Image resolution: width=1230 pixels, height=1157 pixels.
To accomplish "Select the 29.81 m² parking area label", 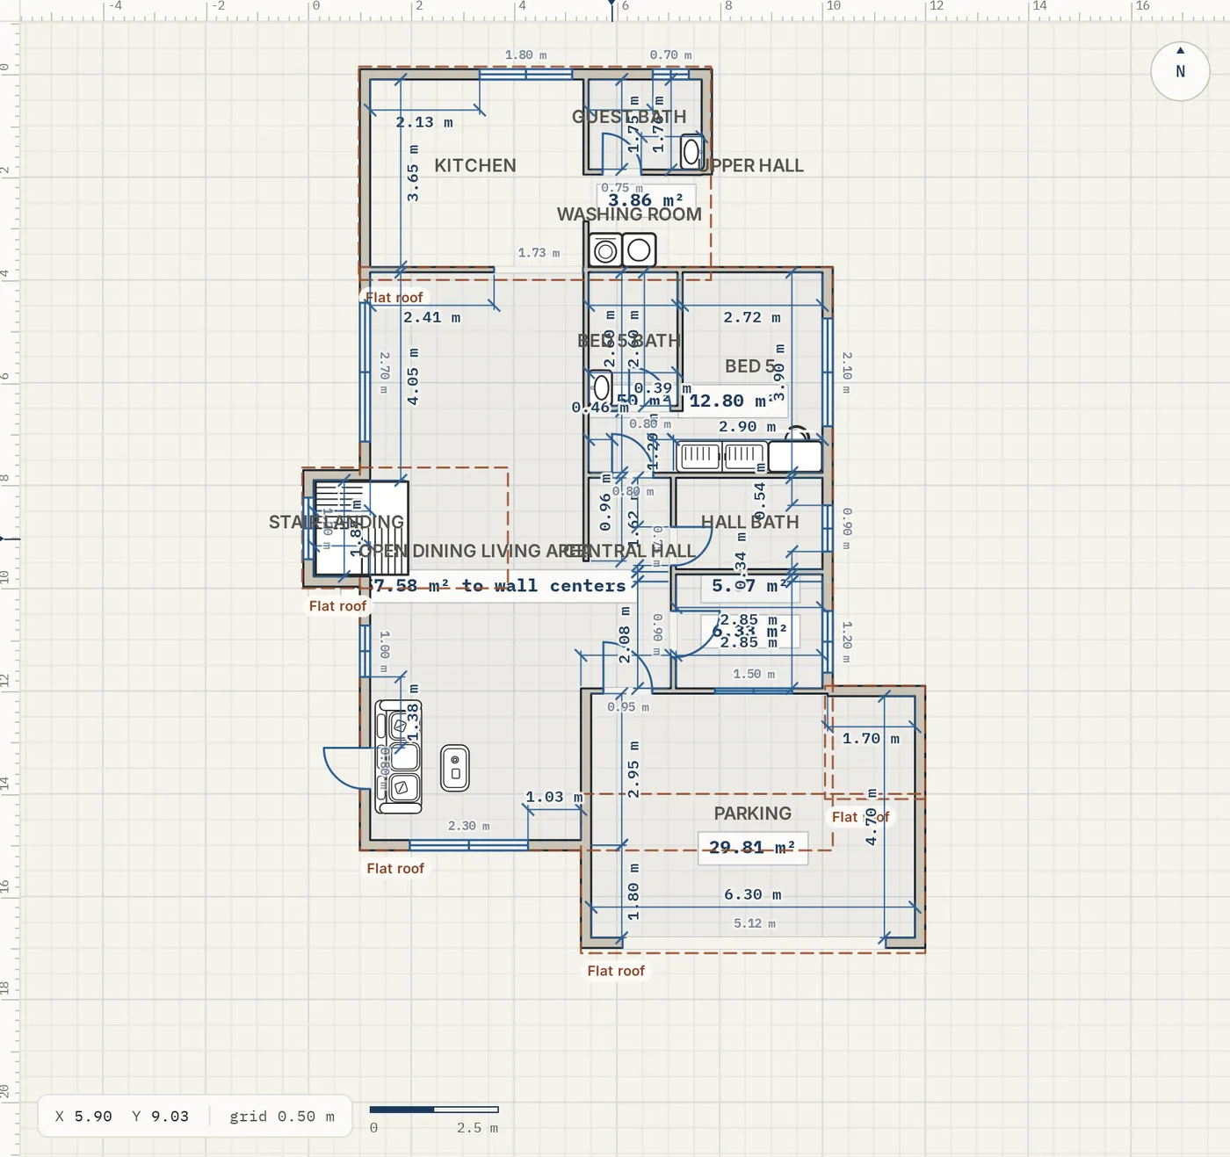I will click(753, 848).
